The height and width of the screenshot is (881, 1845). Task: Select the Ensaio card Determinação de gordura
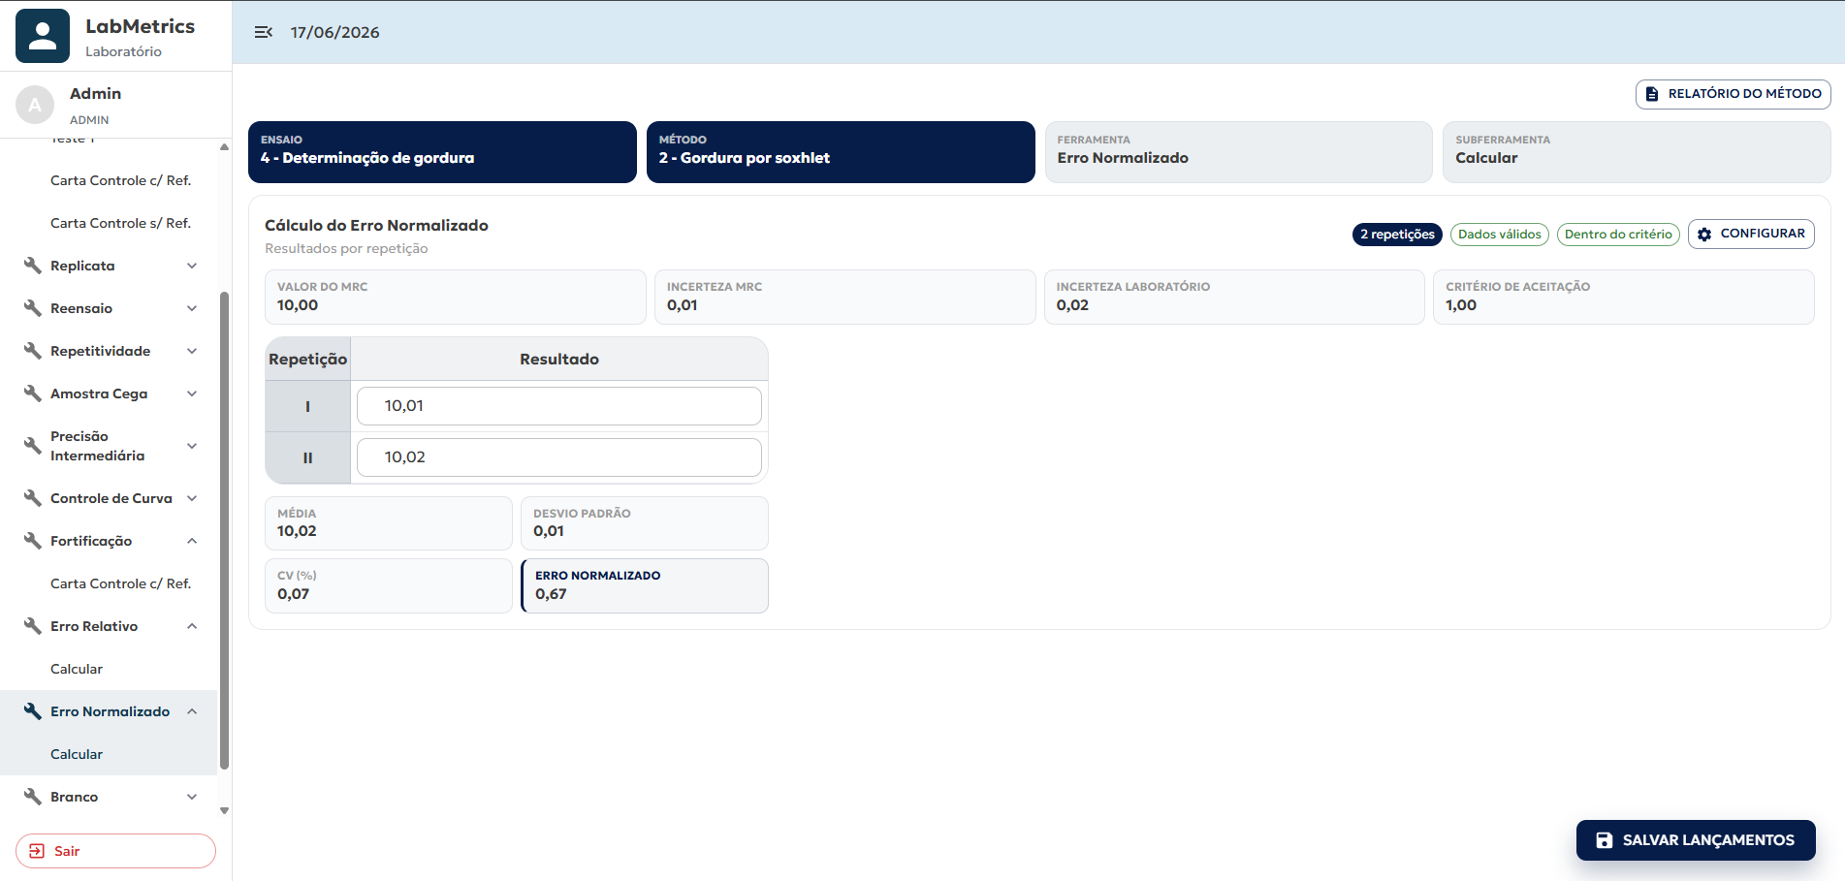(x=442, y=152)
